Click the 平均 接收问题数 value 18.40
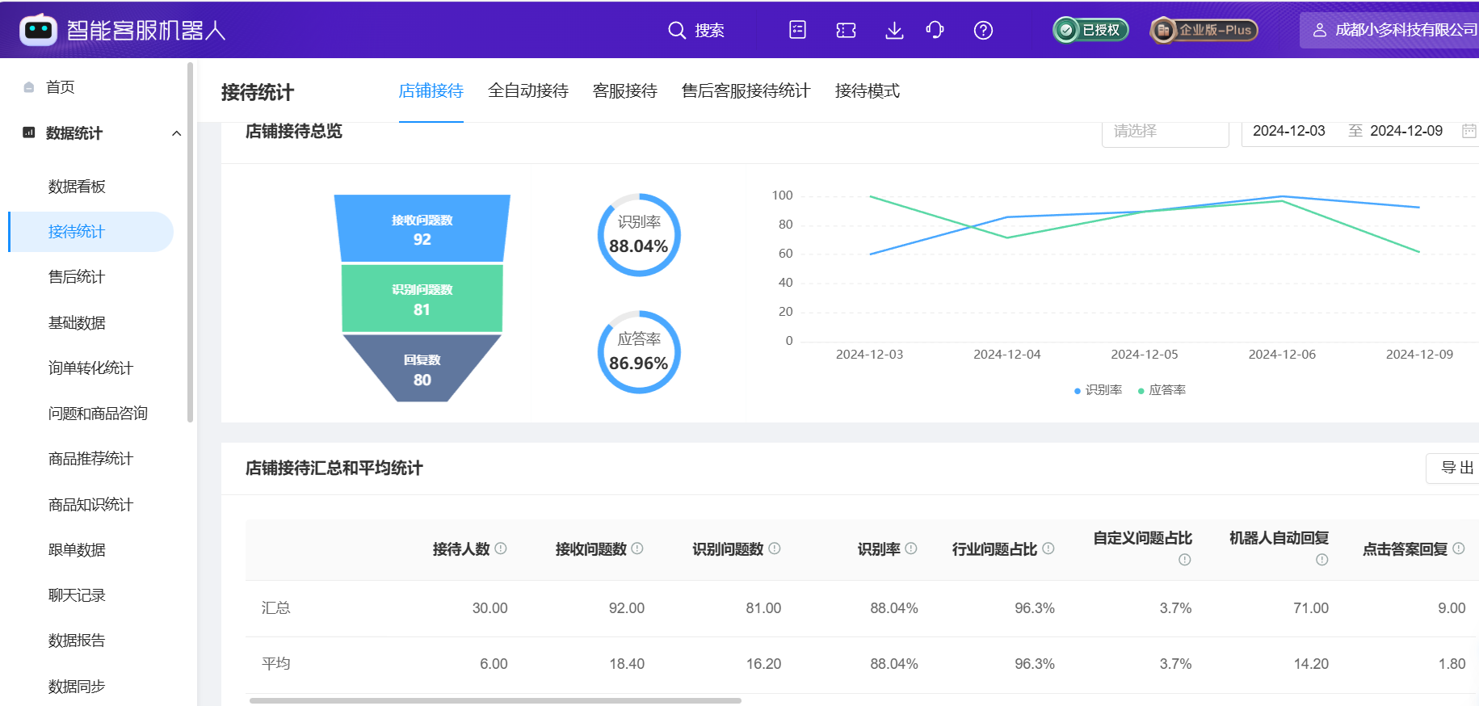The width and height of the screenshot is (1479, 706). point(627,664)
